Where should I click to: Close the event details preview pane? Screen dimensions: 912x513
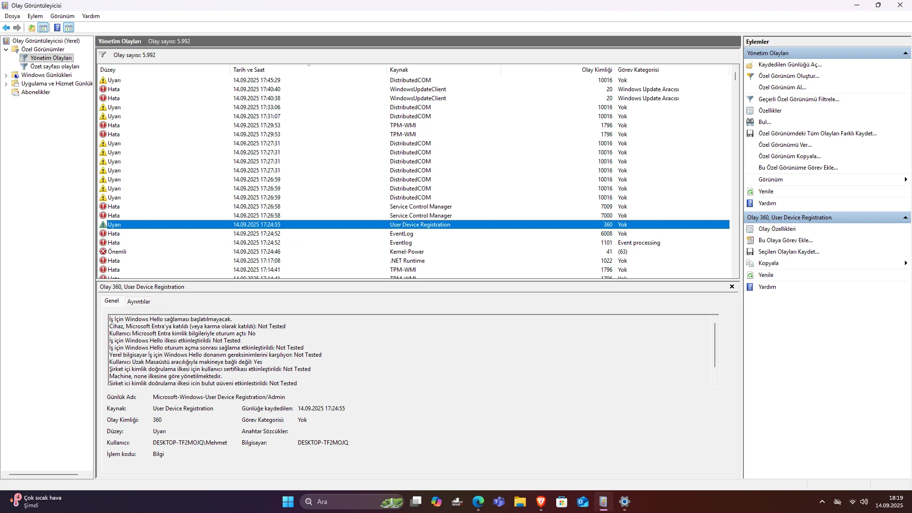click(731, 286)
